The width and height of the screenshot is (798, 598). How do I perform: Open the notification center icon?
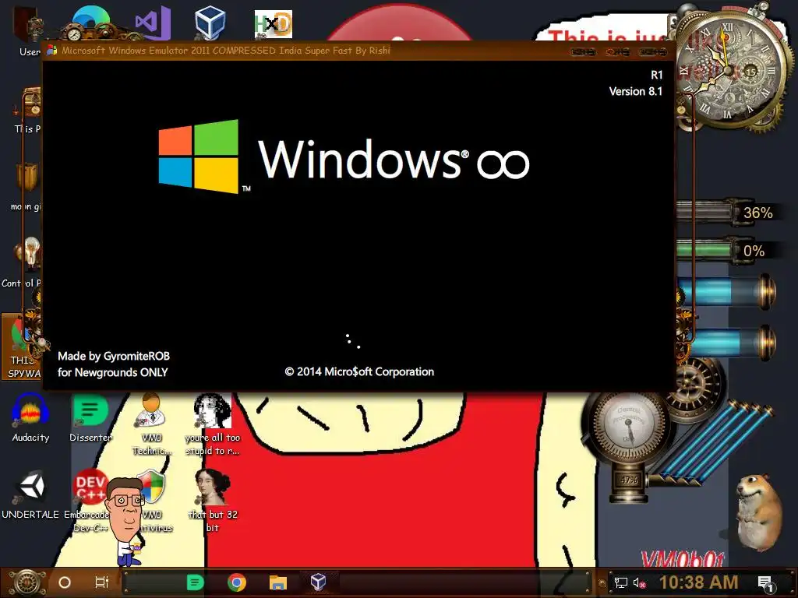pos(765,583)
